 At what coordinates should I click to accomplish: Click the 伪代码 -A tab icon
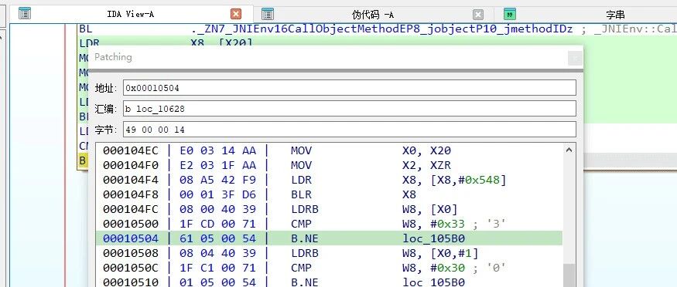[268, 14]
